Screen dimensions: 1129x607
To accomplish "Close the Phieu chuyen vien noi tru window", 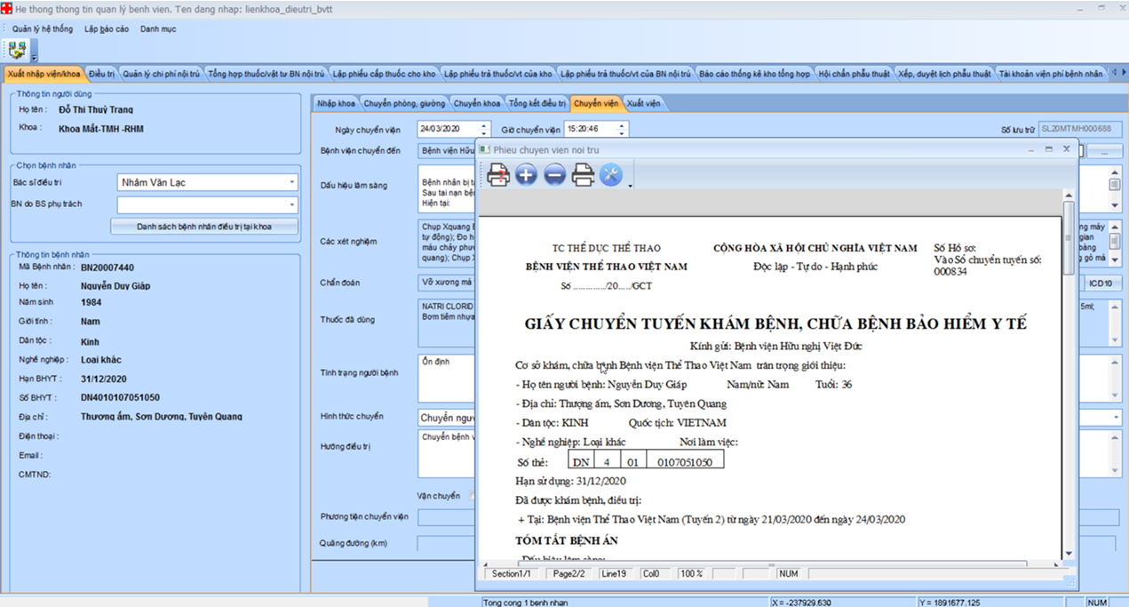I will coord(1067,149).
